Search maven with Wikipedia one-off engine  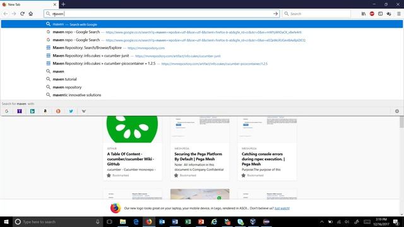click(x=84, y=111)
